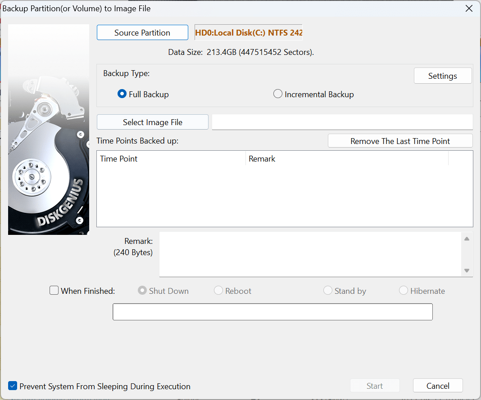
Task: Select the Full Backup option
Action: [122, 94]
